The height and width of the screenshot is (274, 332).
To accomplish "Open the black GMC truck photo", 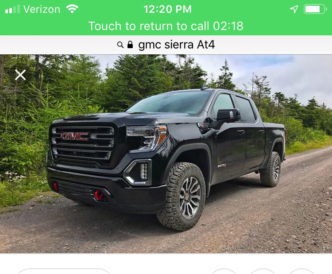I will 166,154.
